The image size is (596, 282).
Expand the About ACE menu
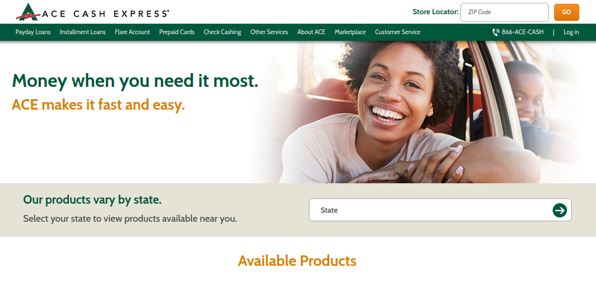[x=311, y=32]
